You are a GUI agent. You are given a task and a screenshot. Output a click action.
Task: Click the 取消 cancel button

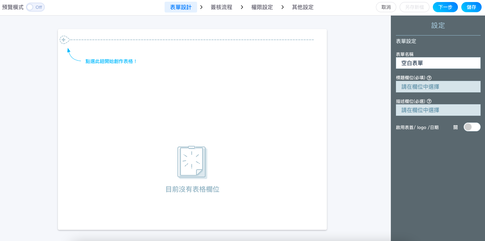386,7
